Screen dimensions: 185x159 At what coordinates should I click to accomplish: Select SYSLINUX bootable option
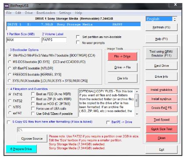click(x=10, y=81)
